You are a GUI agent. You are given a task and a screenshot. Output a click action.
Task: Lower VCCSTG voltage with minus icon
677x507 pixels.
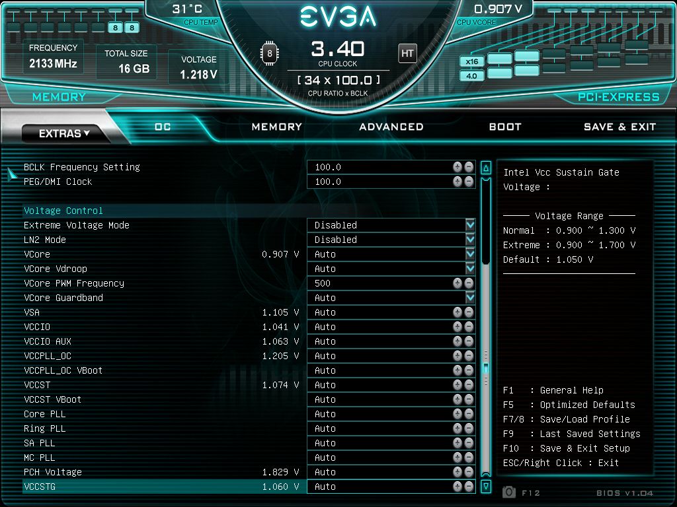(469, 487)
